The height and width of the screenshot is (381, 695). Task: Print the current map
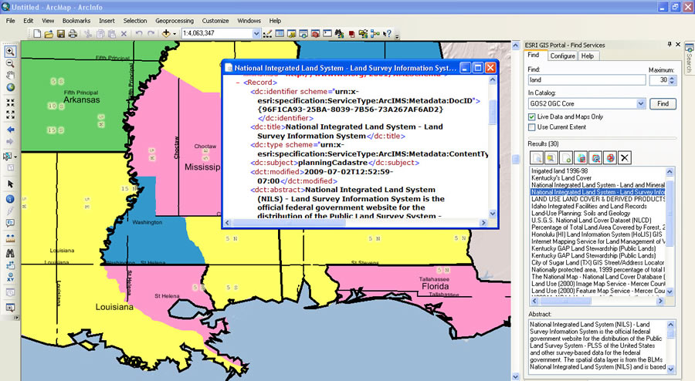point(73,34)
